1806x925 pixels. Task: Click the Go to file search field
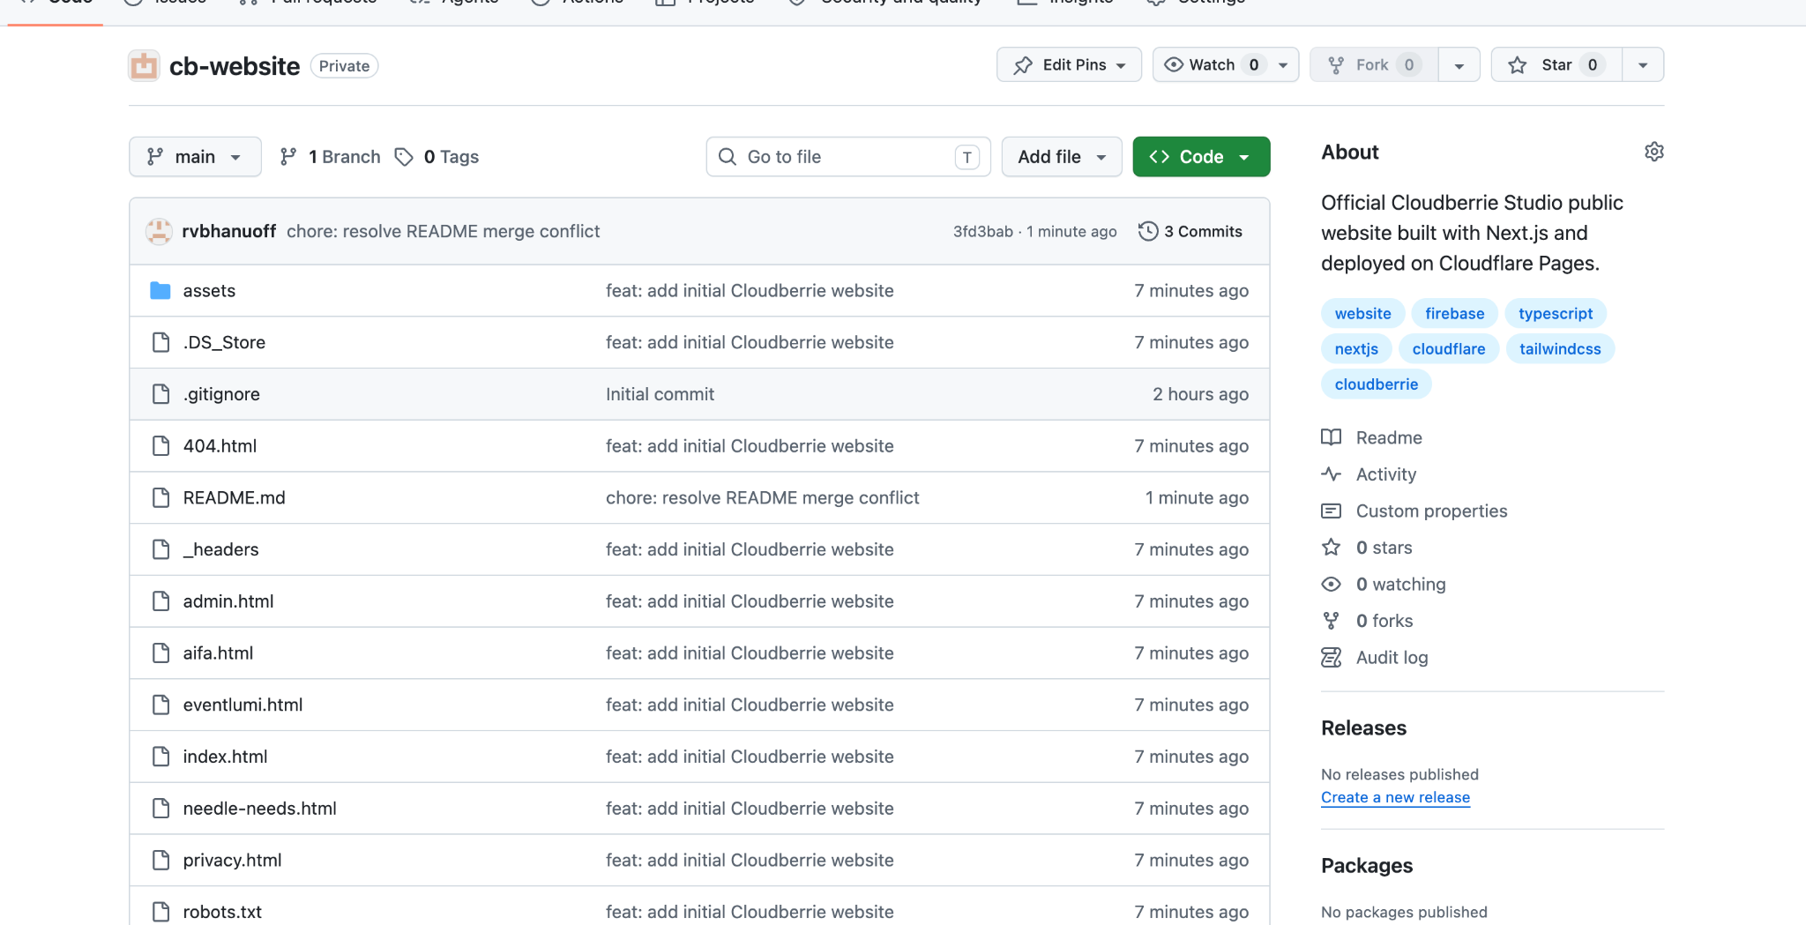point(848,157)
